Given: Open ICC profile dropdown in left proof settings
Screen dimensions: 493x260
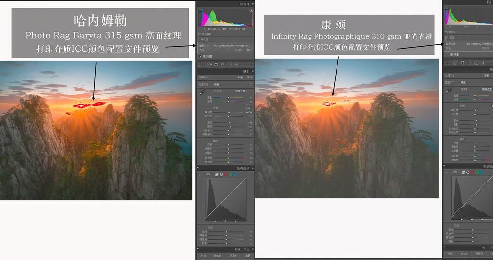Looking at the screenshot, I should (232, 46).
